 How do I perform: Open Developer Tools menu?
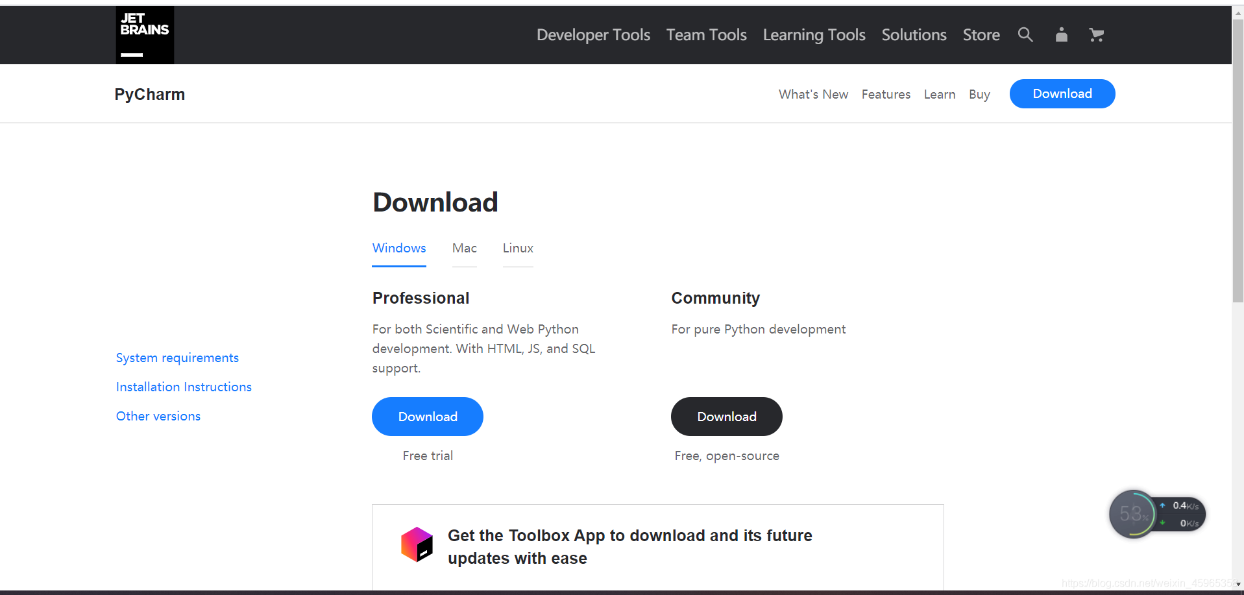tap(593, 35)
